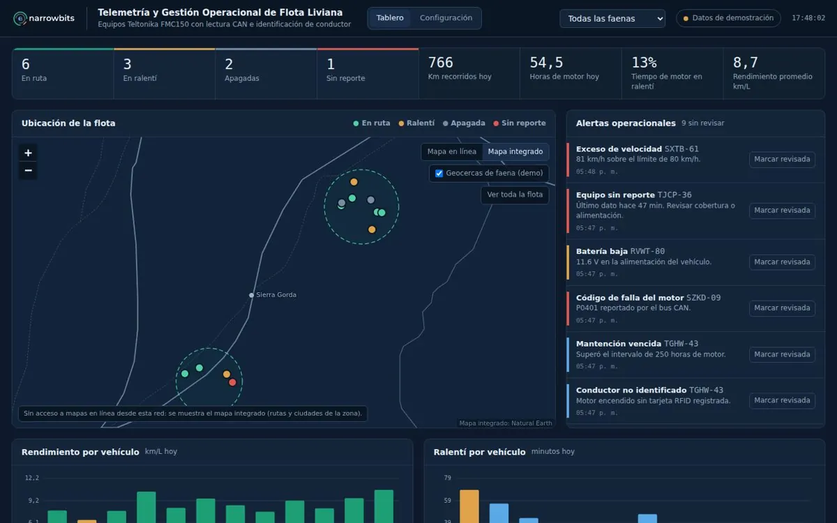Select the '2 Apagadas' summary card
Viewport: 837px width, 523px height.
(266, 73)
